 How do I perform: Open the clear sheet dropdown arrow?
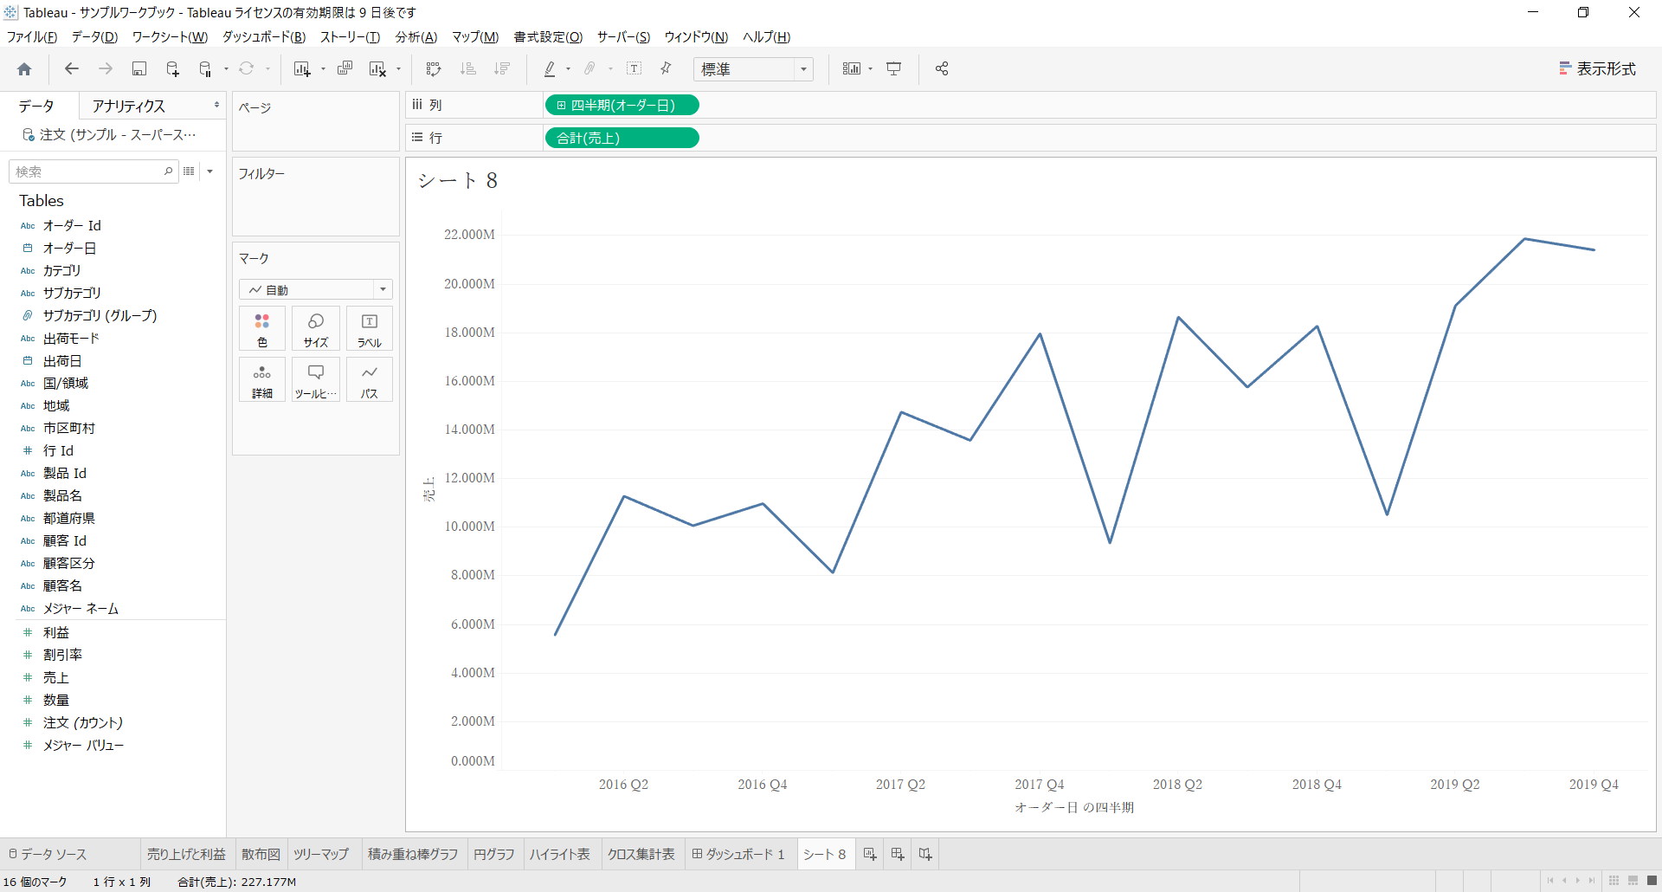click(398, 69)
